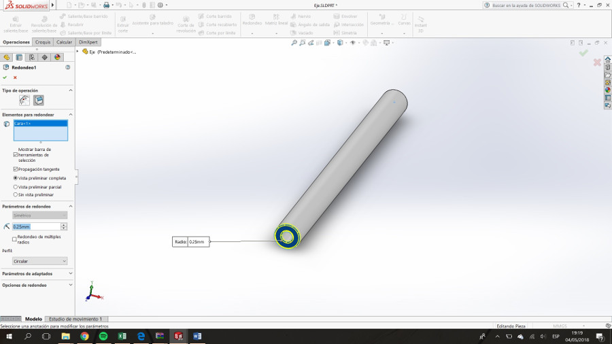The image size is (612, 344).
Task: Open the ConfigurationManager panel icon
Action: [31, 57]
